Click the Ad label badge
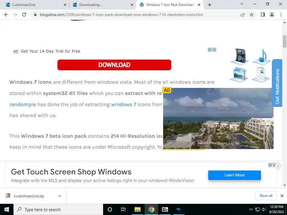The width and height of the screenshot is (287, 215). (16, 51)
